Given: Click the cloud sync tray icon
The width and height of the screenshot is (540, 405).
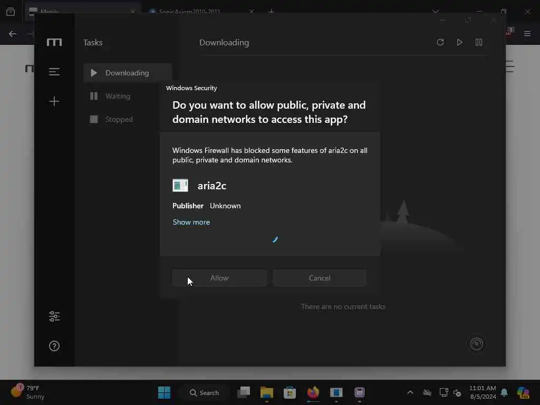Looking at the screenshot, I should 427,392.
